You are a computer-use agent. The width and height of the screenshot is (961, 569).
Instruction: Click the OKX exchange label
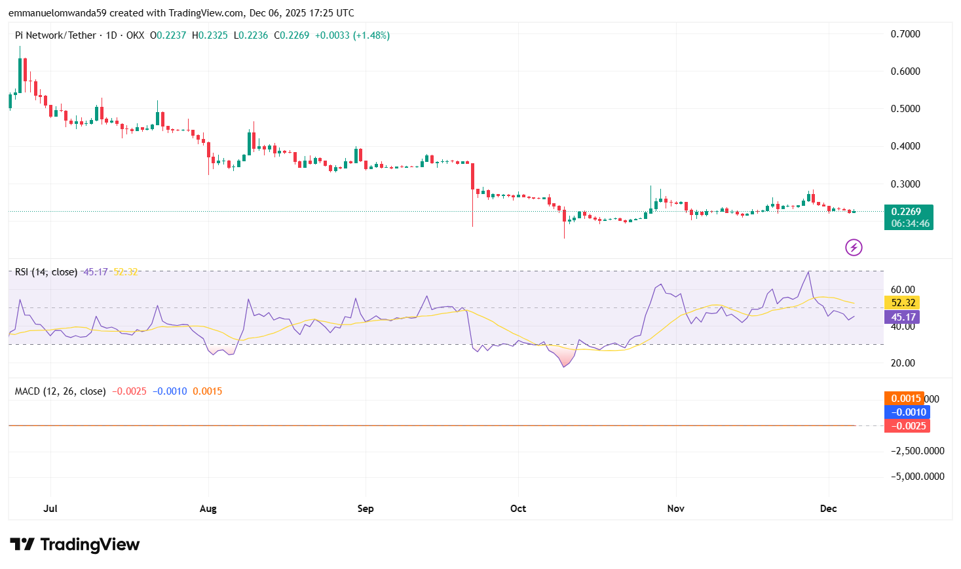pyautogui.click(x=136, y=35)
